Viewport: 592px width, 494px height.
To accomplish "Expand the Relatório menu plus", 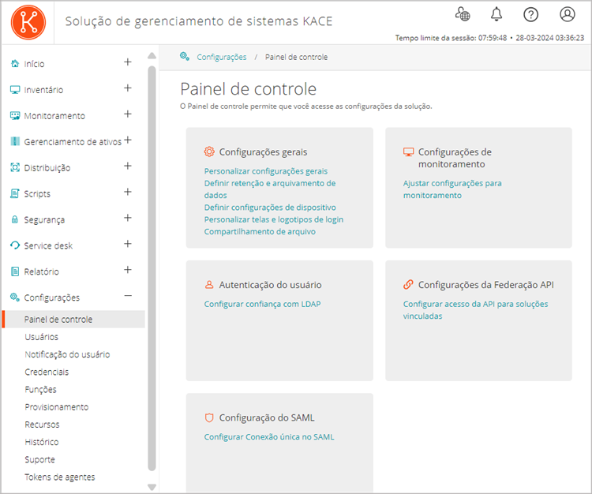I will 128,270.
